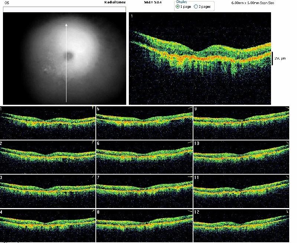Screen dimensions: 297x243
Task: Click the enlarged OCT cross-section image
Action: click(200, 59)
